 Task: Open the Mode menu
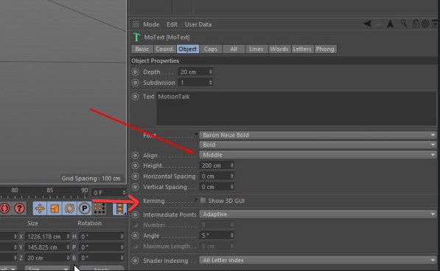pyautogui.click(x=151, y=24)
